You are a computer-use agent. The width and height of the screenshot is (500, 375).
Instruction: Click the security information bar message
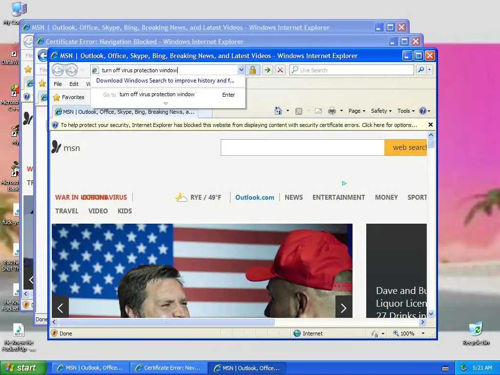238,125
